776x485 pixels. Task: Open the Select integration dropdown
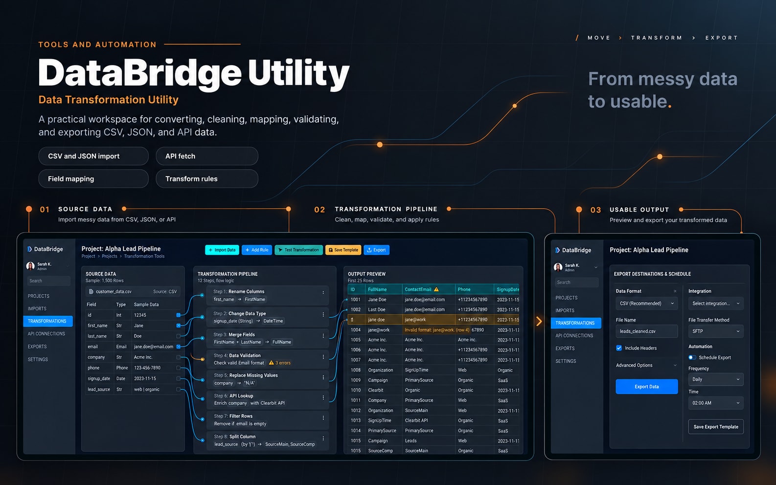click(716, 304)
